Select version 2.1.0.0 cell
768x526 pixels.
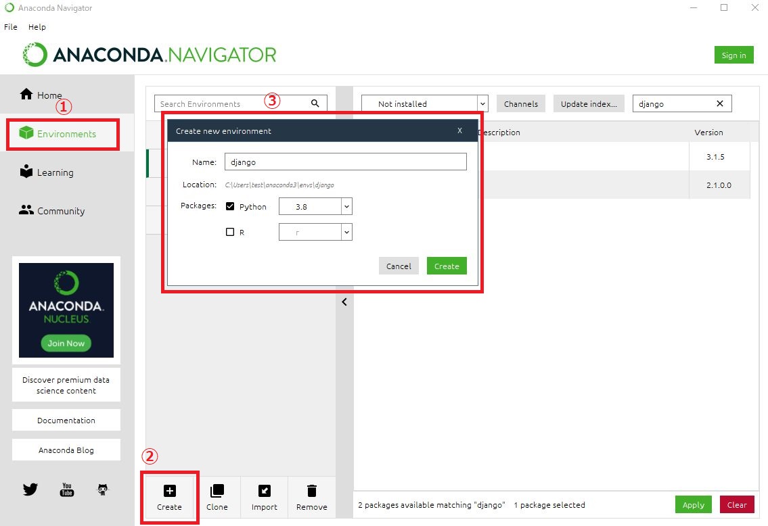click(x=719, y=185)
